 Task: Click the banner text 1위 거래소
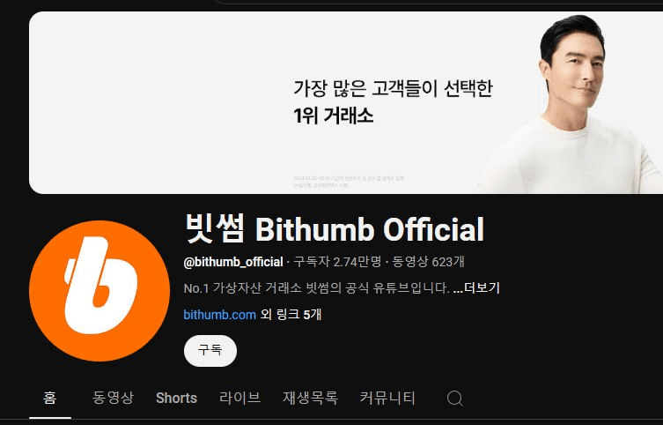click(x=333, y=116)
